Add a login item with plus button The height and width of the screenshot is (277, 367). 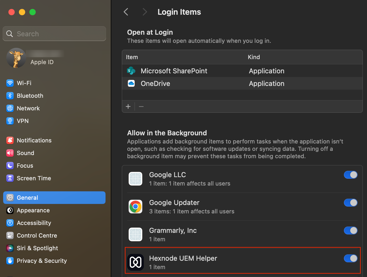[x=128, y=106]
